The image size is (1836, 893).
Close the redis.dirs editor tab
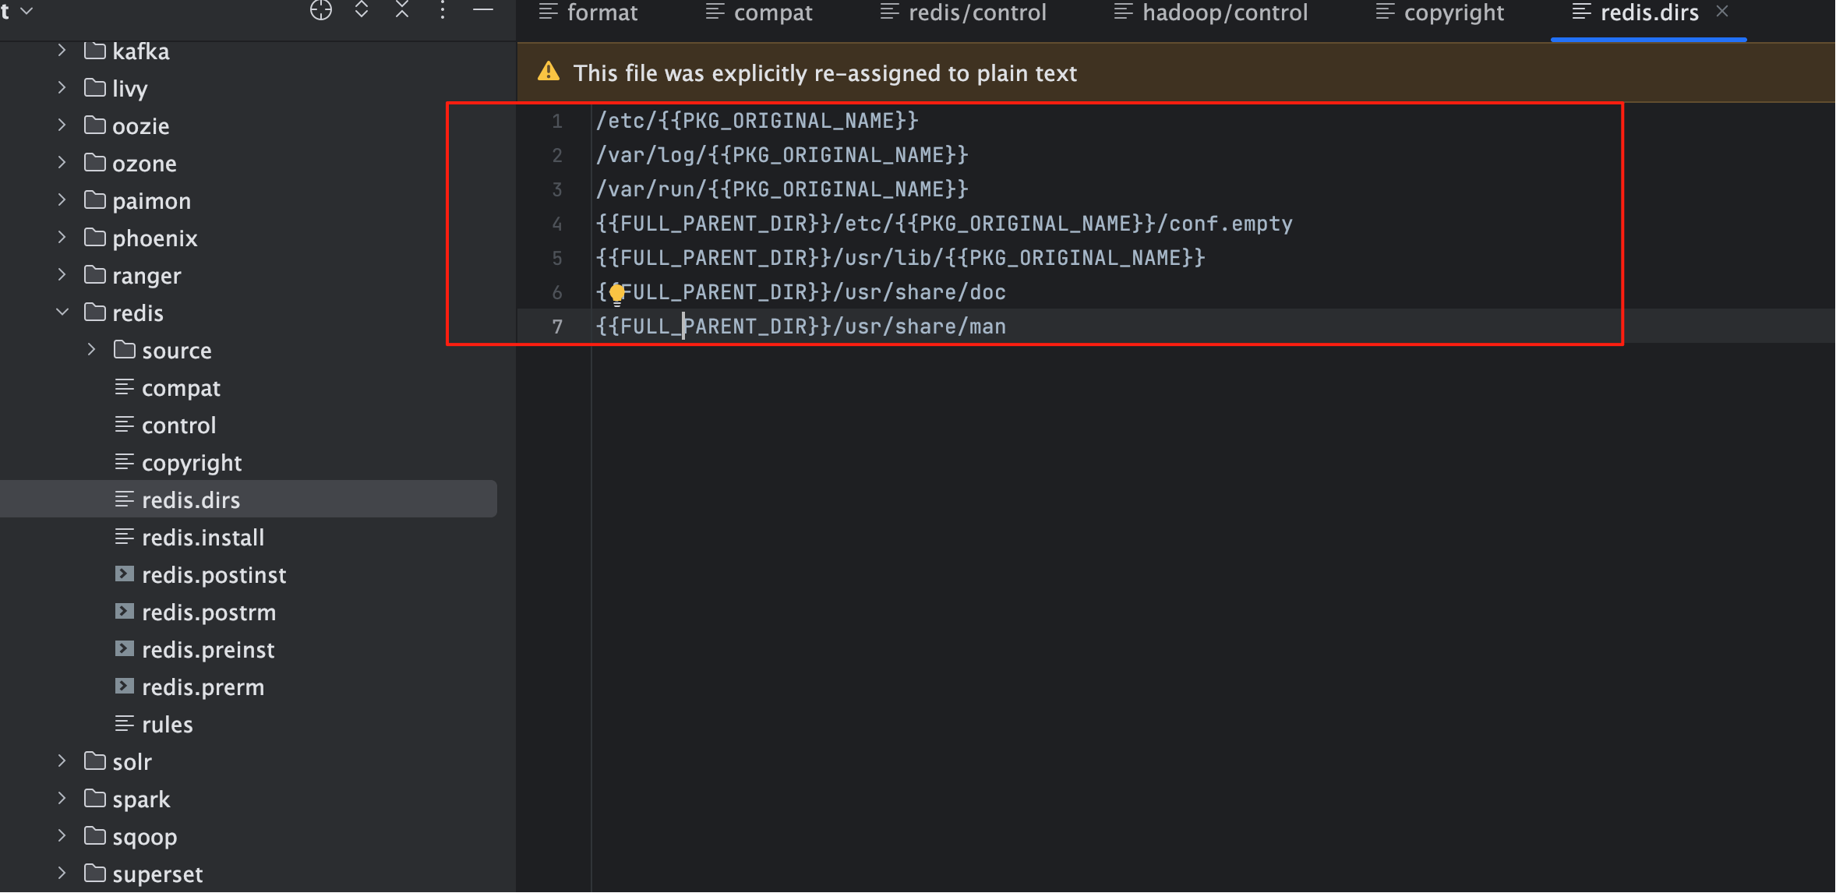pos(1722,12)
